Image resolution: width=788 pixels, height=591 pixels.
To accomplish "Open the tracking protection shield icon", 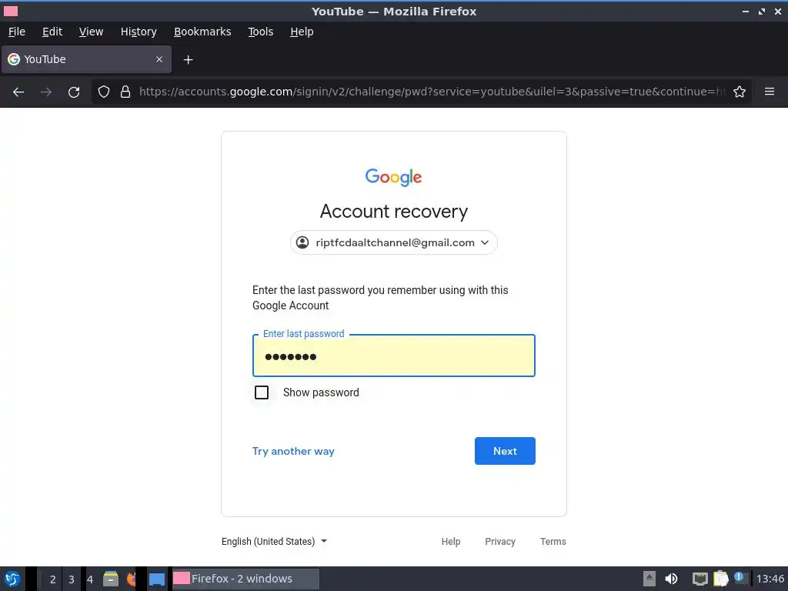I will 104,92.
